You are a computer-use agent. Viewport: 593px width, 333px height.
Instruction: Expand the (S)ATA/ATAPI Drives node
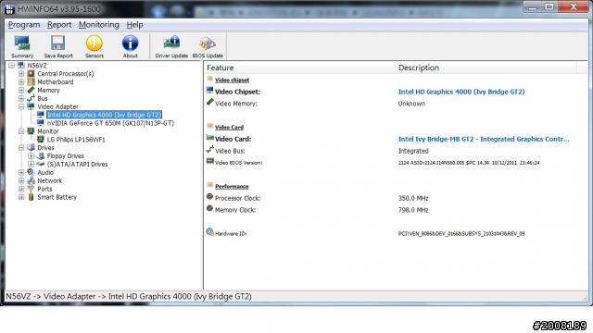click(31, 165)
